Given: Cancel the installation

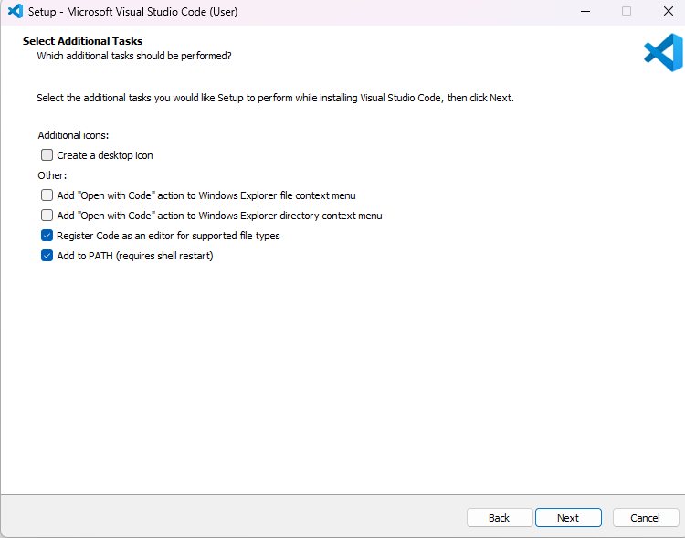Looking at the screenshot, I should coord(645,518).
